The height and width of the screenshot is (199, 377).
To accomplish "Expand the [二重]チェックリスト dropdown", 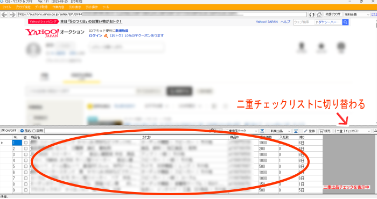I will click(352, 131).
